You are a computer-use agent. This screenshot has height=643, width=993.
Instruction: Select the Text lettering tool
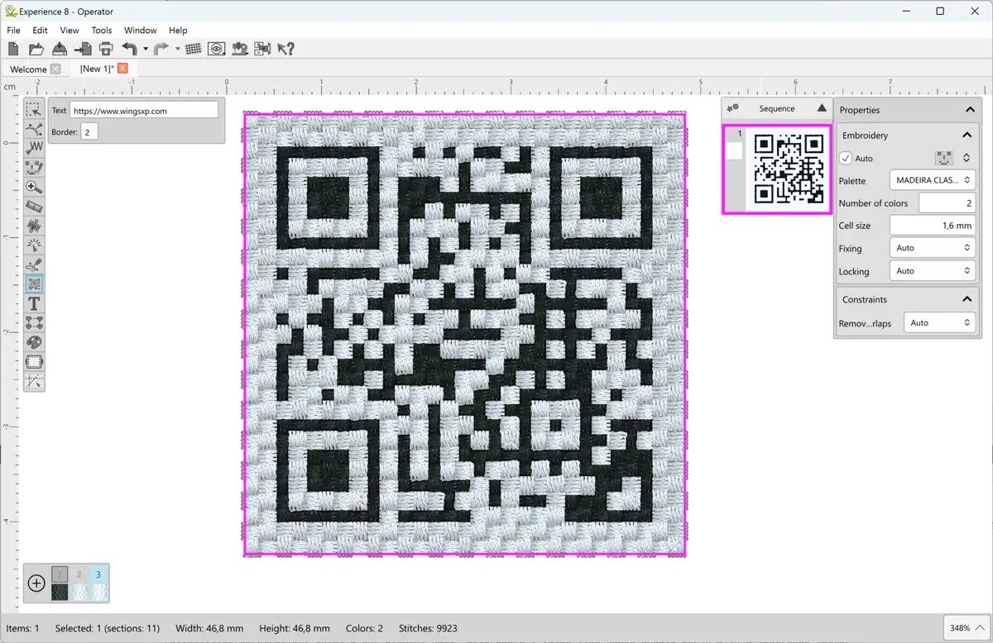click(x=34, y=303)
